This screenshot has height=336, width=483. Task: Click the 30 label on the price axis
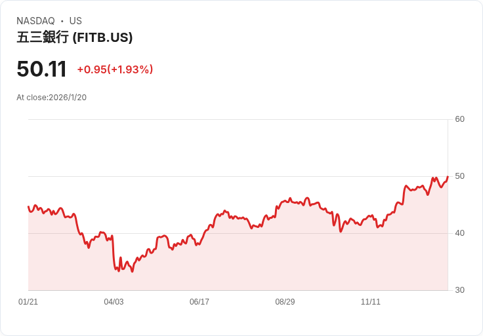pos(459,290)
